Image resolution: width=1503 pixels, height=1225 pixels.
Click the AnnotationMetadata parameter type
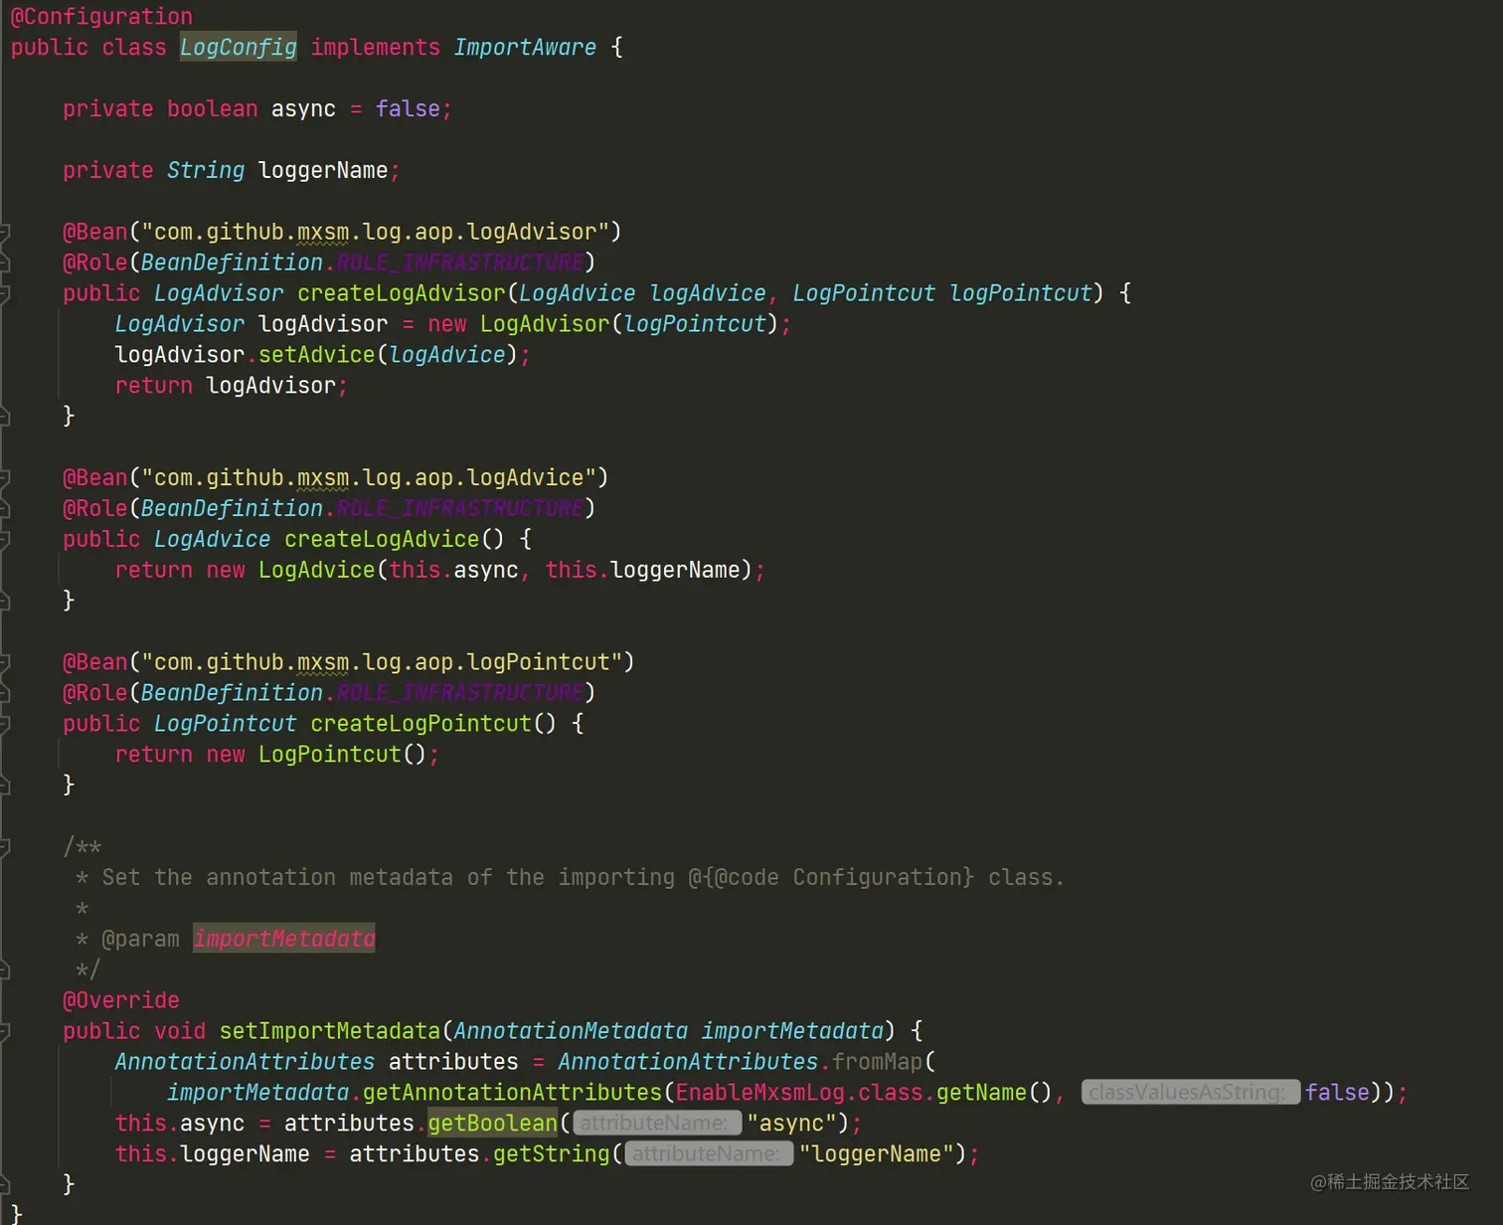[x=571, y=1032]
